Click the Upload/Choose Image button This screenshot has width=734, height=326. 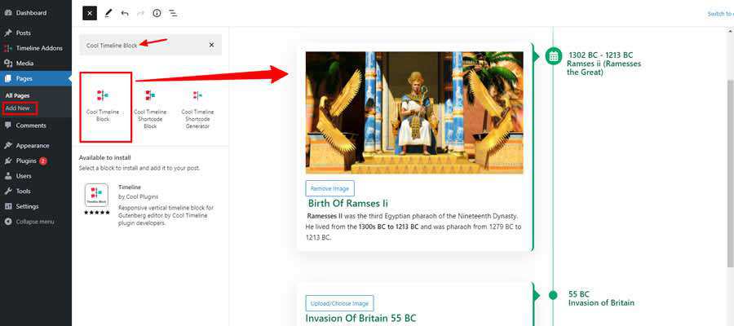click(x=339, y=303)
